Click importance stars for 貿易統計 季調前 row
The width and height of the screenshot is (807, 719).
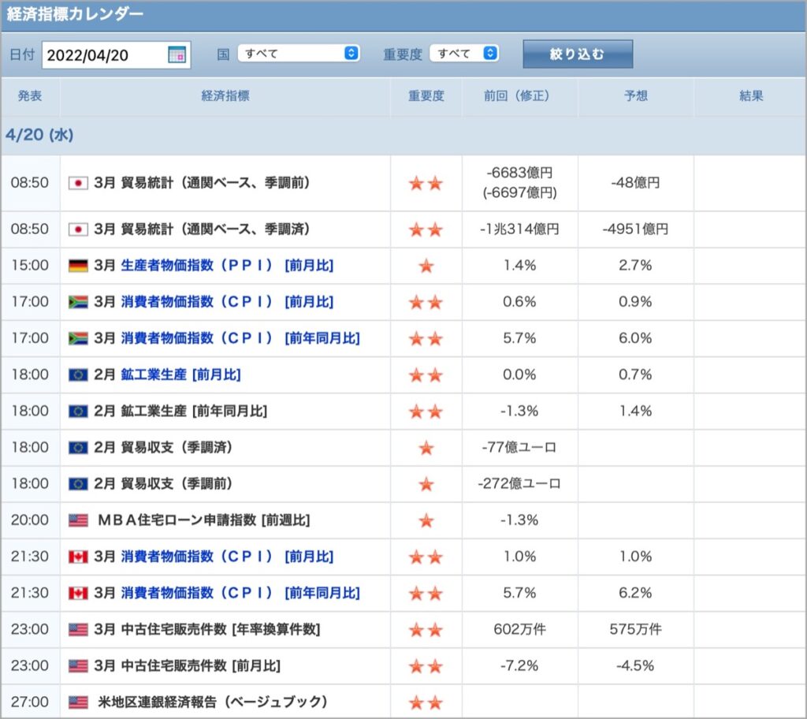pos(426,184)
